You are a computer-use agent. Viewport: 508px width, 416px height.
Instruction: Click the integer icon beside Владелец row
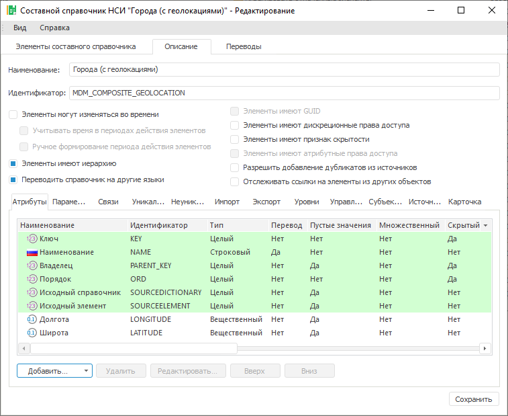point(32,265)
